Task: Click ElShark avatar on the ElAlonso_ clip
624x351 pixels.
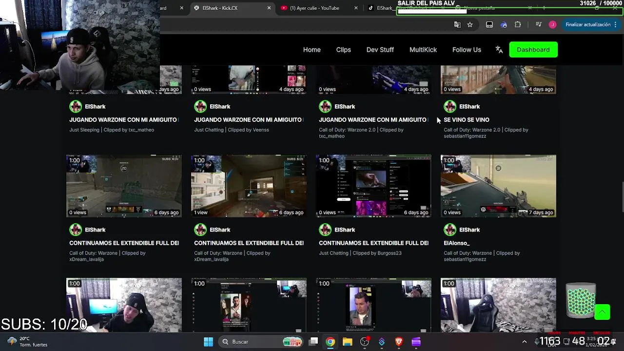Action: click(450, 230)
